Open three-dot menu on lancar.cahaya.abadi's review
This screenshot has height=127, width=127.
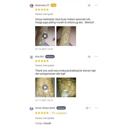(x=96, y=108)
